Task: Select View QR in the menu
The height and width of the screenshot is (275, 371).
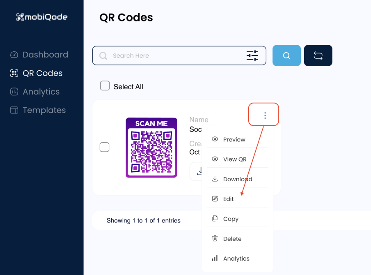Action: pyautogui.click(x=234, y=159)
